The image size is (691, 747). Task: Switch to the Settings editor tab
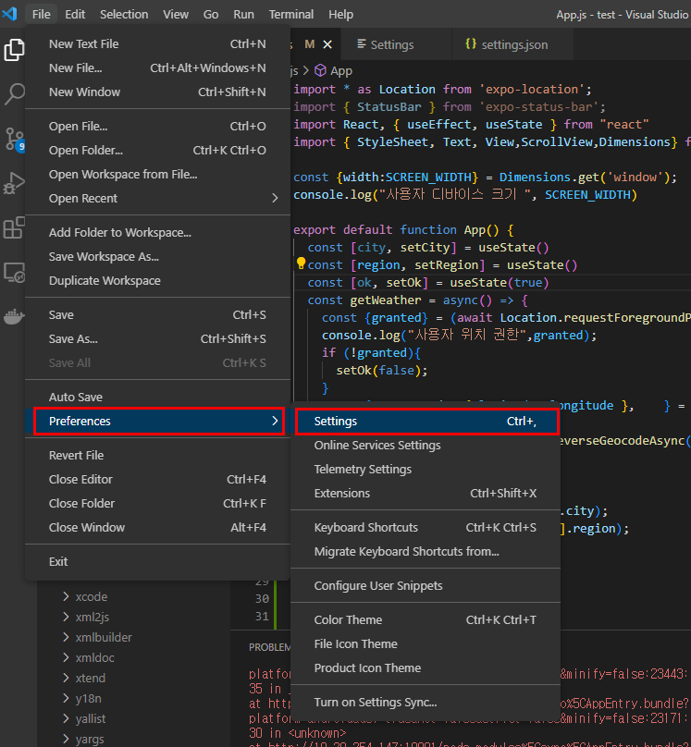397,44
